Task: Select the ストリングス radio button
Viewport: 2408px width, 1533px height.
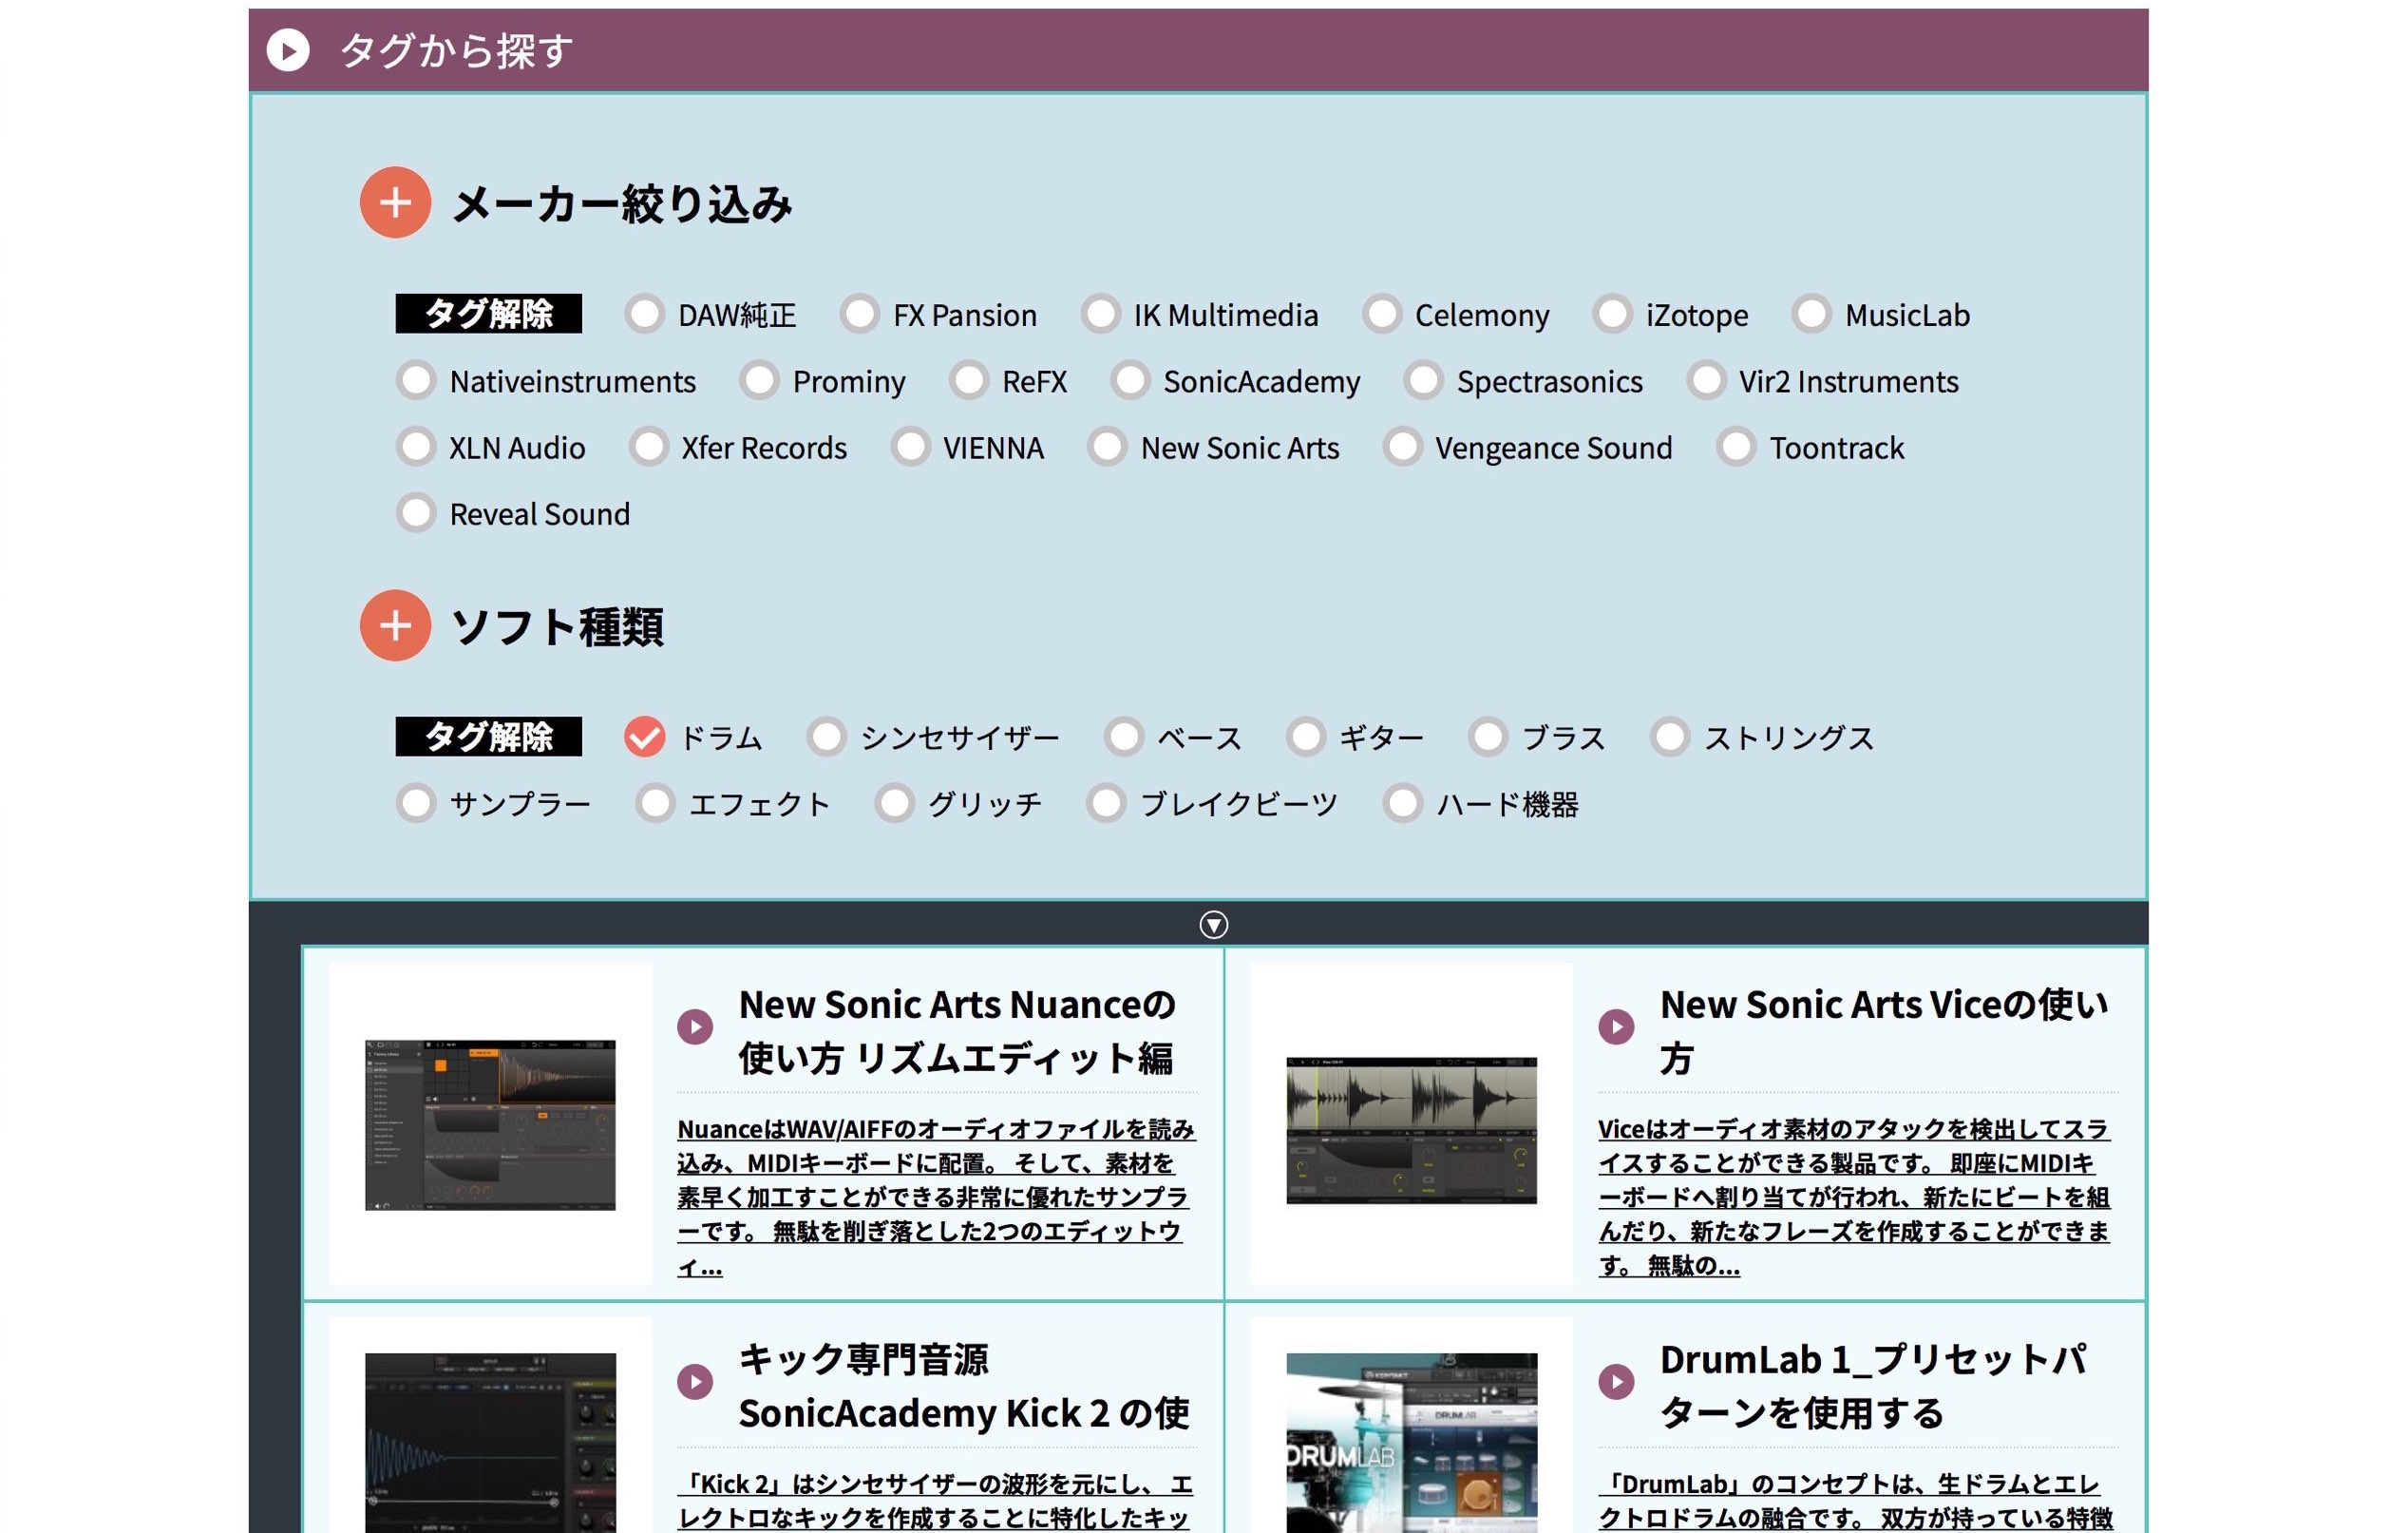Action: (1670, 737)
